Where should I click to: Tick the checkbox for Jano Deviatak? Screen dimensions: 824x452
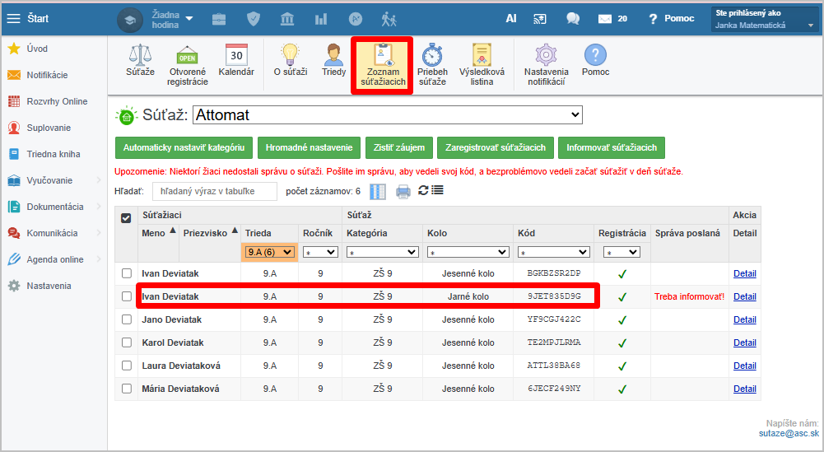(126, 319)
